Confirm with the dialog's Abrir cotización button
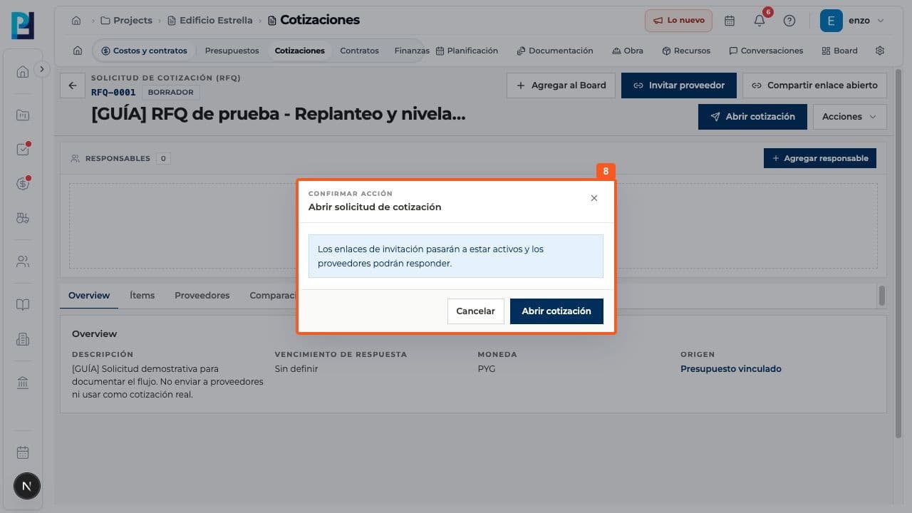Screen dimensions: 912x513 pos(556,311)
